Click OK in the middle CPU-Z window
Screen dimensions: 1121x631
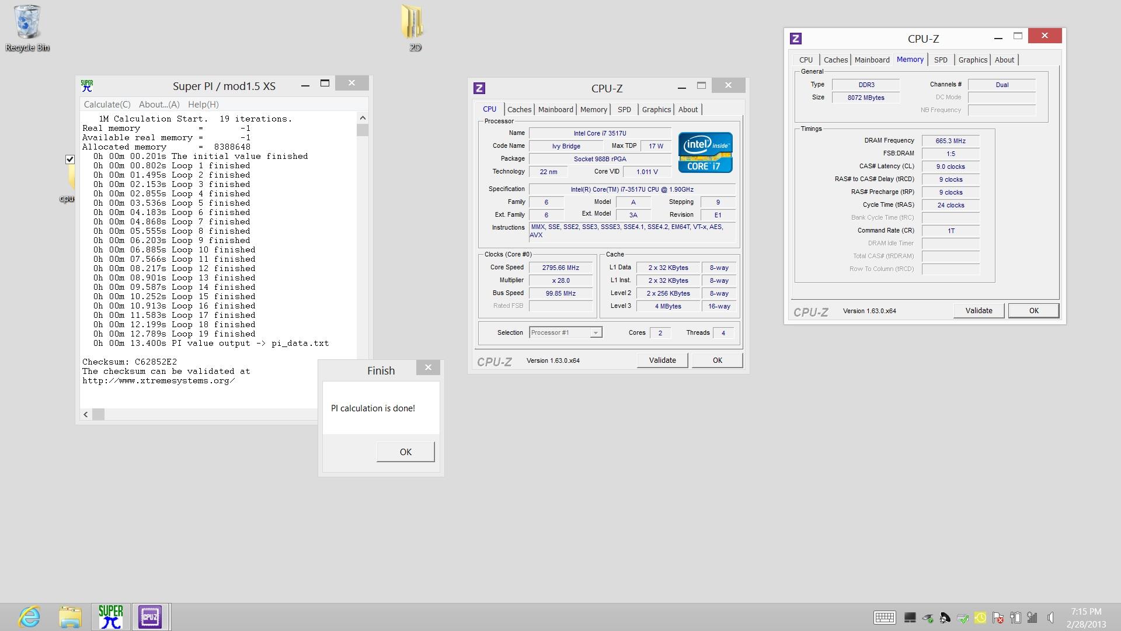(717, 360)
